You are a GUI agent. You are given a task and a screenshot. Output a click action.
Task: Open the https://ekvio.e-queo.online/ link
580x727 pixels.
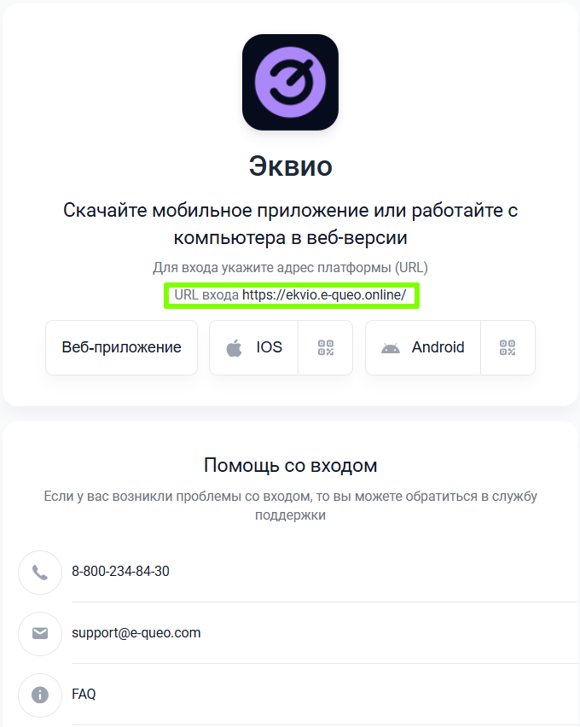[x=324, y=295]
